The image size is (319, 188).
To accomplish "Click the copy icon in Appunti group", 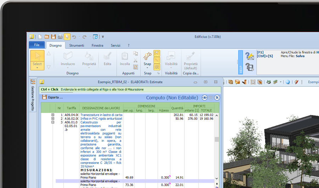I will tap(135, 53).
